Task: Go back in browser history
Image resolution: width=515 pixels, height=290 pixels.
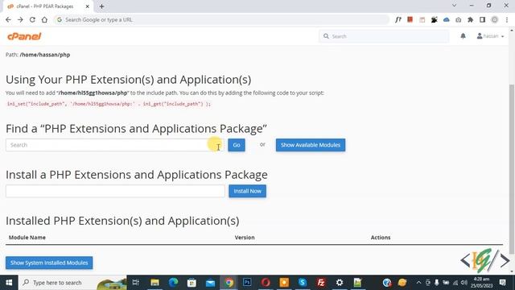Action: (8, 19)
